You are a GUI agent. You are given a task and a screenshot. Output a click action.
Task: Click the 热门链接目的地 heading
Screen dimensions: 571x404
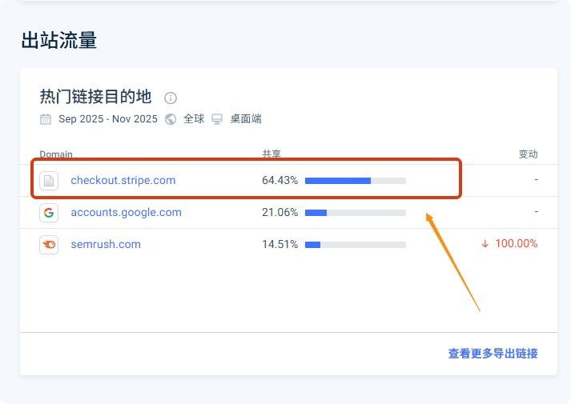95,97
